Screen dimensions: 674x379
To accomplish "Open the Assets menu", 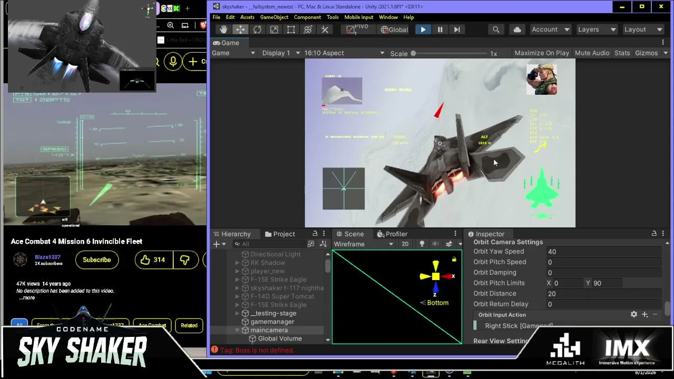I will click(x=247, y=17).
